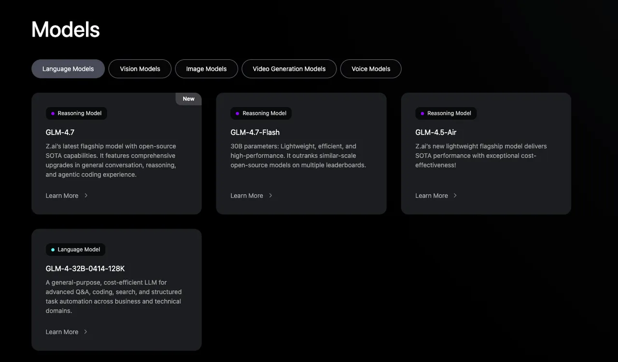Open the Image Models tab
This screenshot has width=618, height=362.
(206, 69)
